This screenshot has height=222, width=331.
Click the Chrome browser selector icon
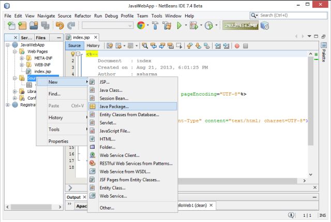(x=141, y=25)
